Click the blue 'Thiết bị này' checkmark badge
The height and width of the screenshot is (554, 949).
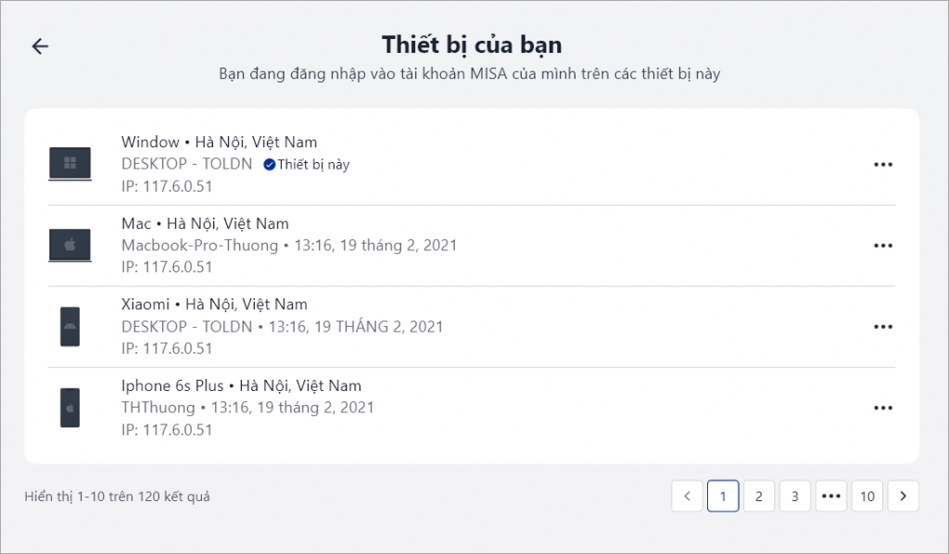point(270,165)
